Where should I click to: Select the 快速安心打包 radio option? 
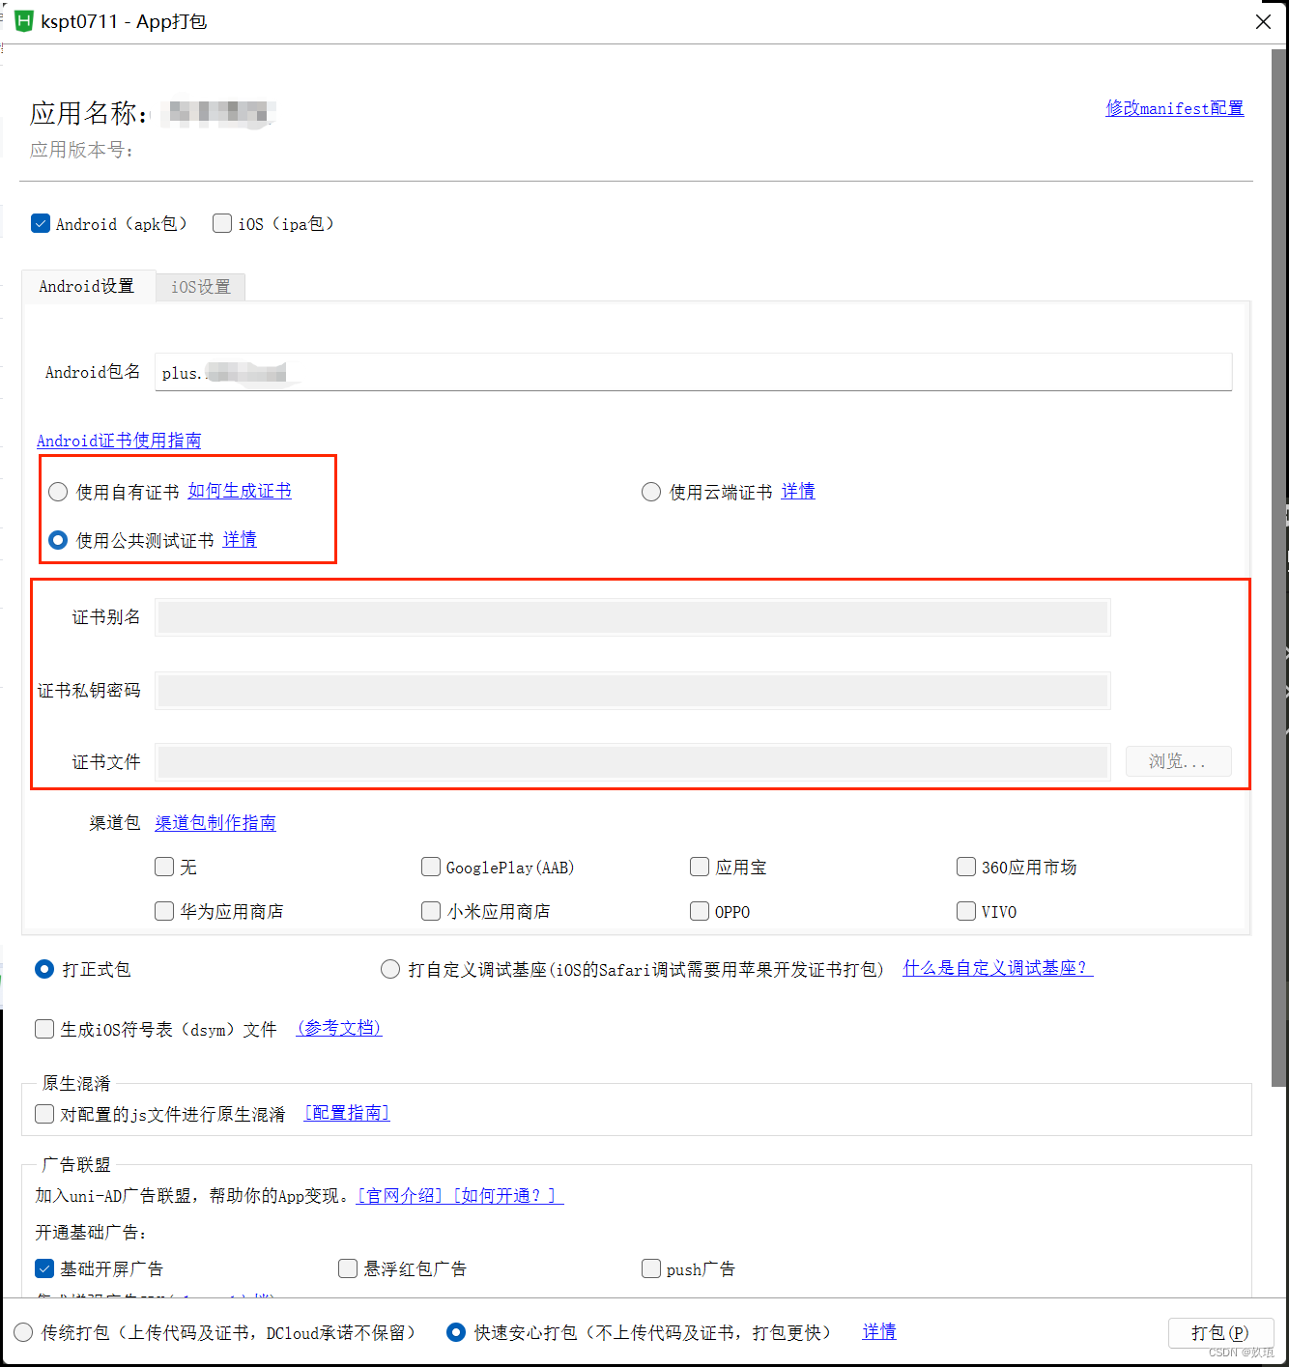pyautogui.click(x=456, y=1332)
